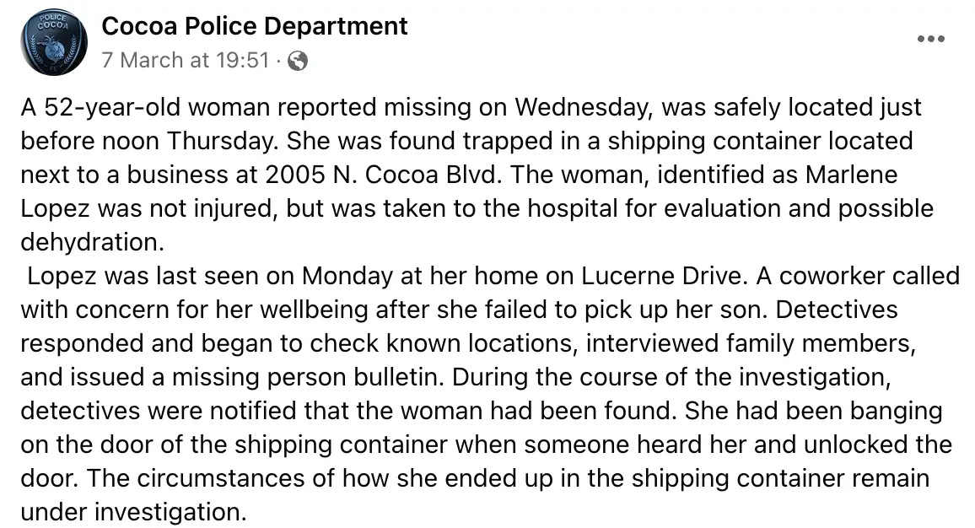Click the Cocoa Police Department badge avatar
The height and width of the screenshot is (528, 975).
52,42
